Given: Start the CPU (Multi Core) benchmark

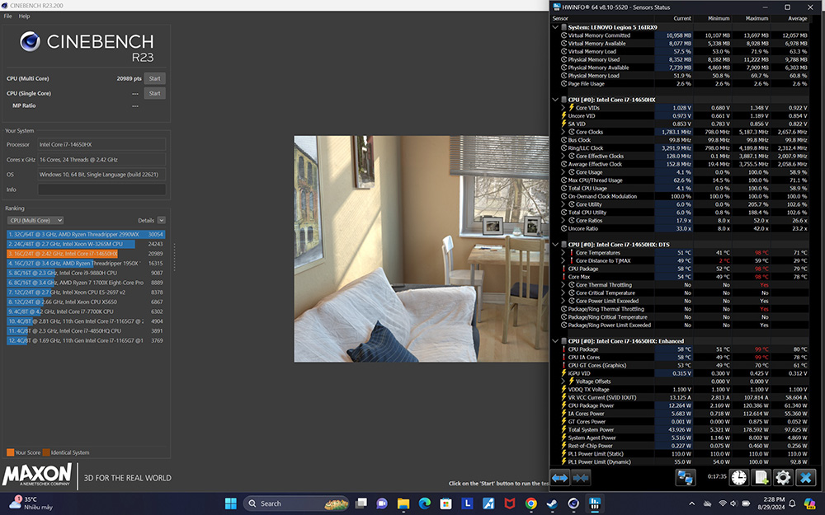Looking at the screenshot, I should point(155,78).
